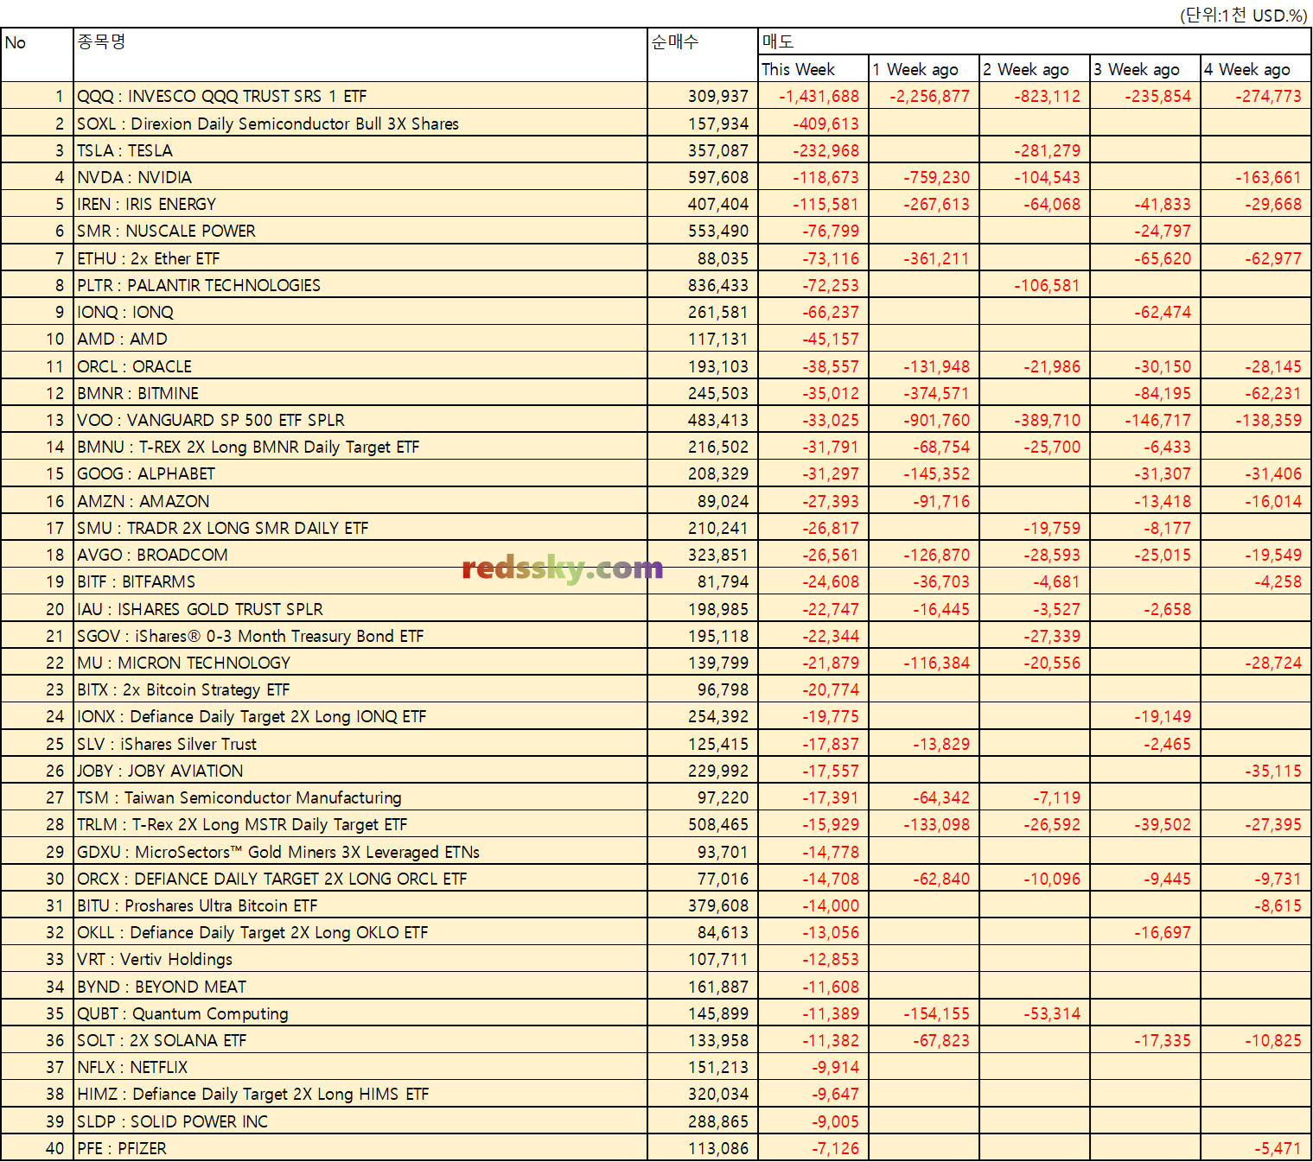Select PLTR net buy value 836,433

[703, 285]
